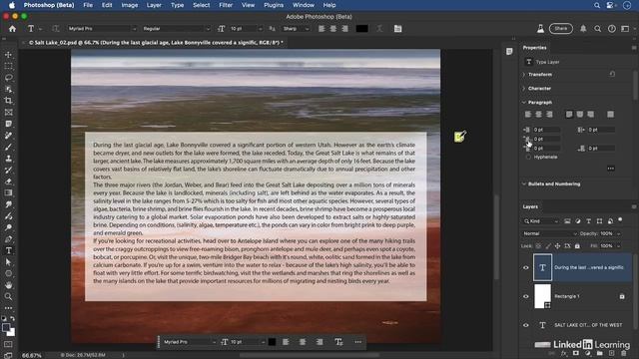Select the Rectangular Marquee tool

point(8,66)
